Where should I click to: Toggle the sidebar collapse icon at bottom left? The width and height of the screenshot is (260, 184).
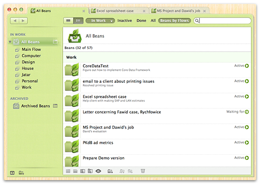pyautogui.click(x=12, y=173)
